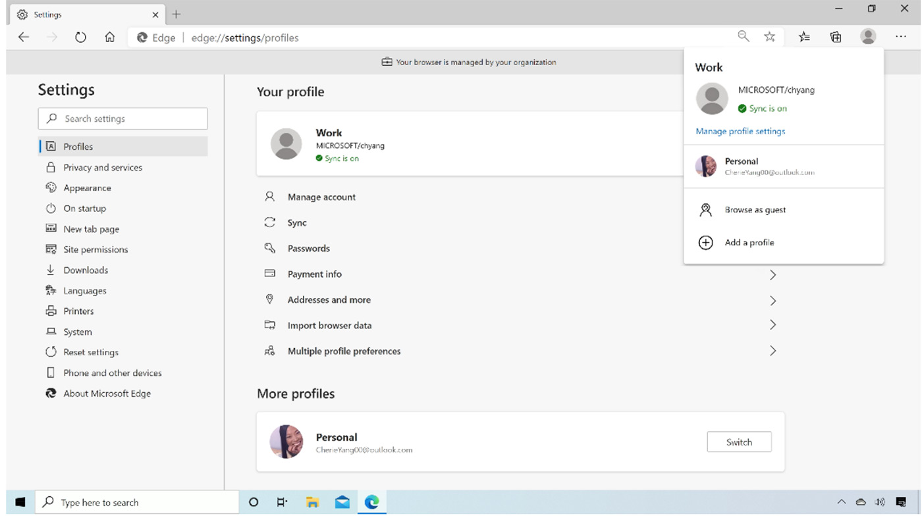Click Your browser is managed notice
The width and height of the screenshot is (922, 516).
click(469, 62)
